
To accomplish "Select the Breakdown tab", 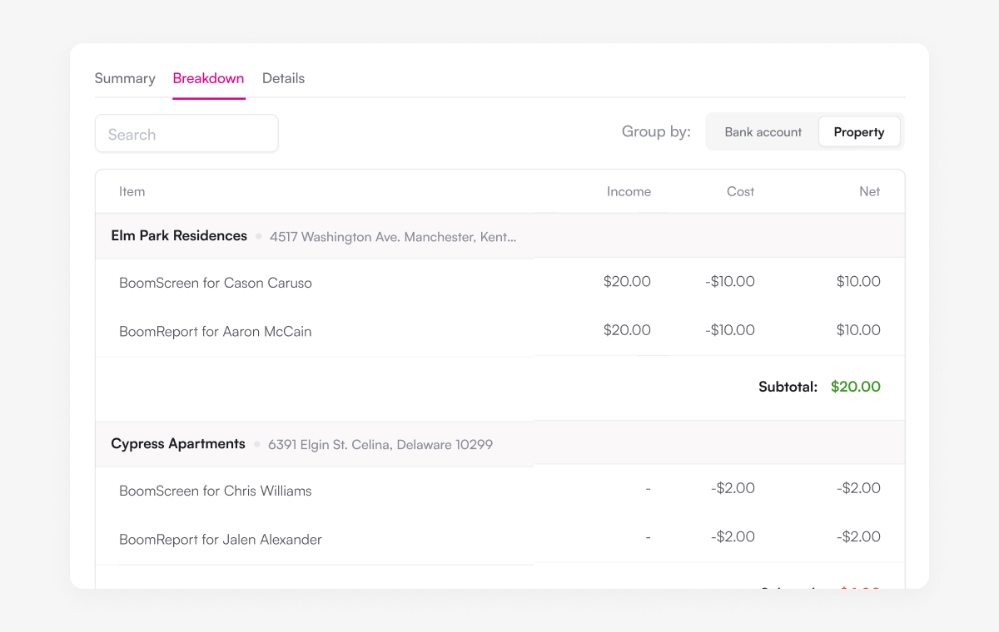I will pos(208,78).
